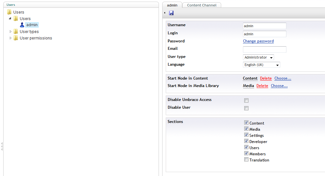Select the User types tree label
Viewport: 325px width, 176px height.
tap(29, 32)
